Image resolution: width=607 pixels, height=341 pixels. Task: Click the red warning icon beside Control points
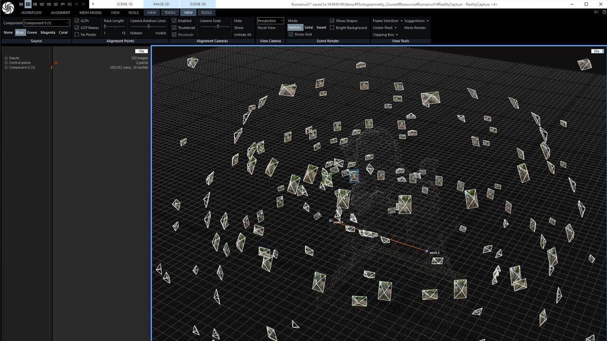tap(56, 63)
